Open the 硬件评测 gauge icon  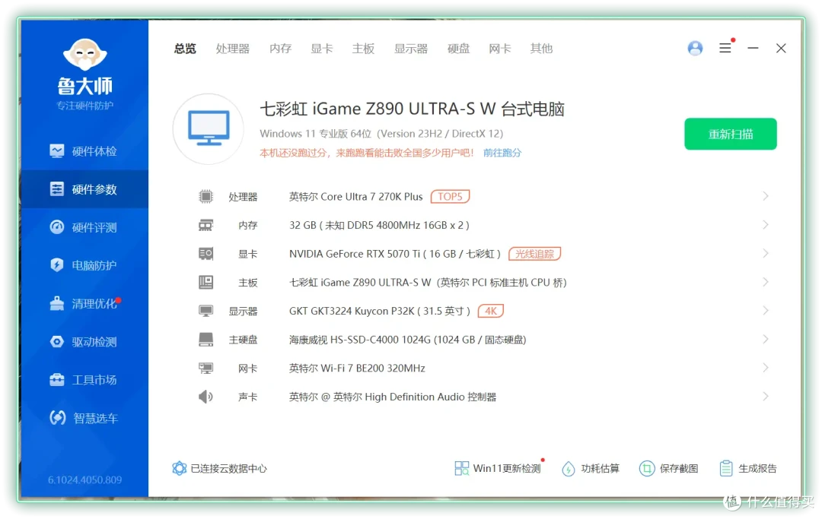[56, 227]
